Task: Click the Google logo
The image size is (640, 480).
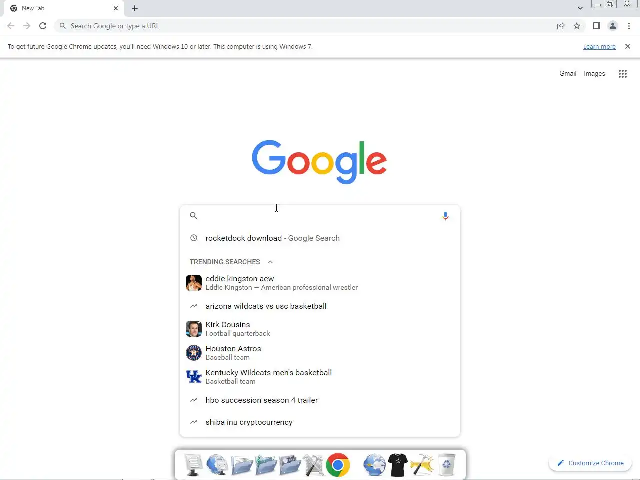Action: pyautogui.click(x=319, y=162)
